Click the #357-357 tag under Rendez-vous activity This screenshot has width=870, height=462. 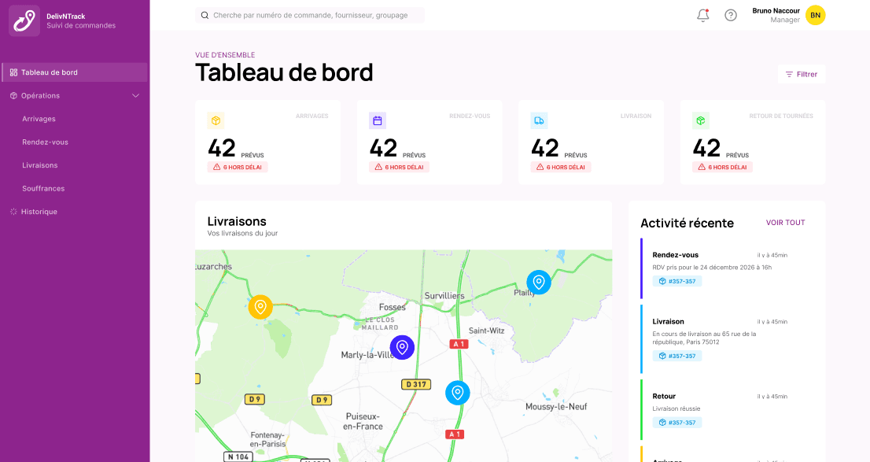coord(676,281)
